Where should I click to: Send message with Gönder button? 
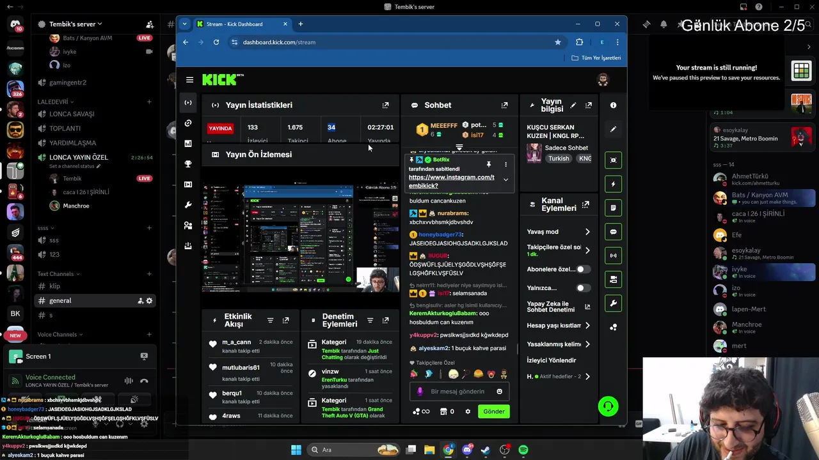pyautogui.click(x=493, y=411)
